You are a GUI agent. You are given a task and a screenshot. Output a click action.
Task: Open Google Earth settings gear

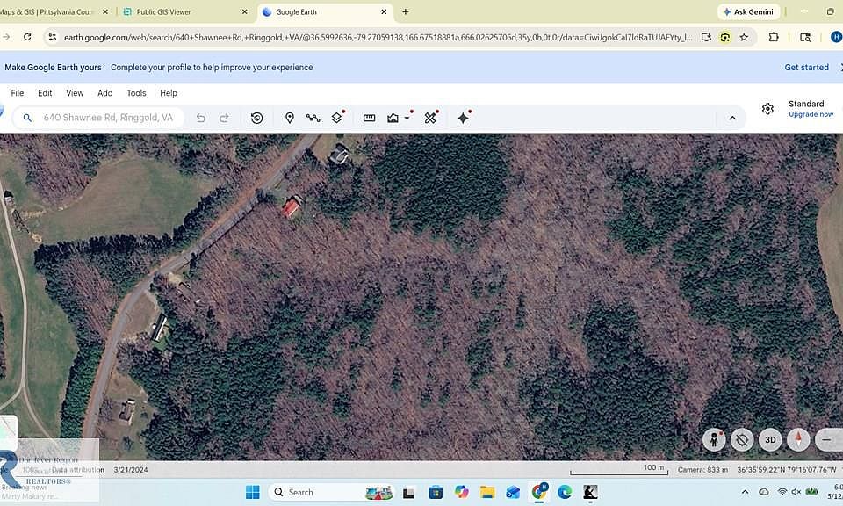tap(767, 109)
